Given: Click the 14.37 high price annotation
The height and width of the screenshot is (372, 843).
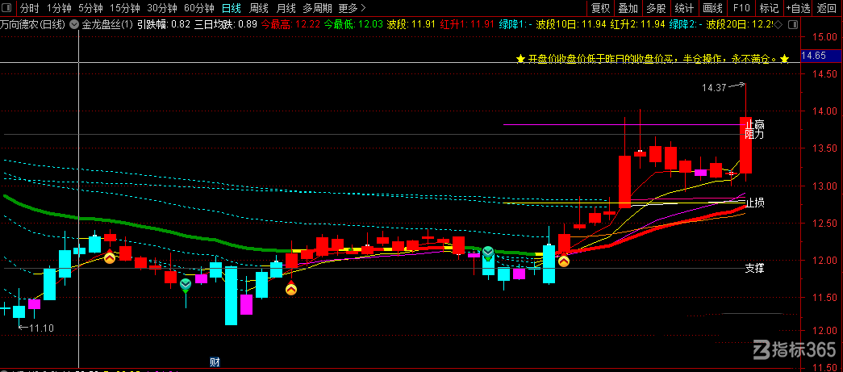Looking at the screenshot, I should (714, 88).
